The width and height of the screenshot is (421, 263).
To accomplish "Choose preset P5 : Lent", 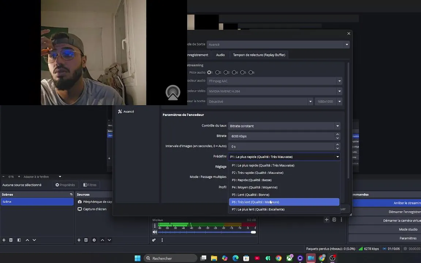I will [x=284, y=195].
